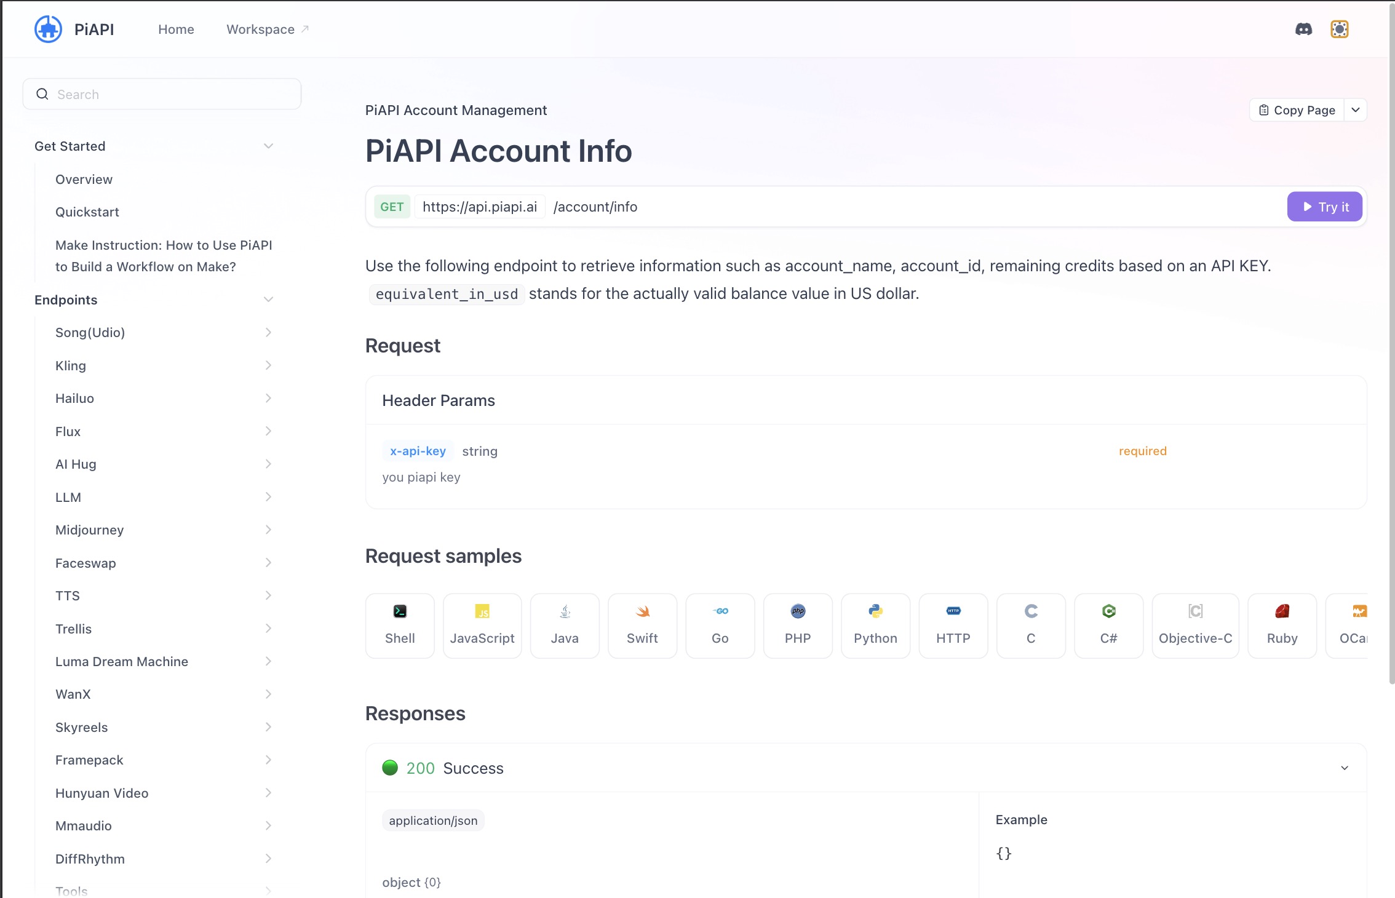Click the PiAPI Account Management breadcrumb
This screenshot has height=898, width=1395.
456,110
